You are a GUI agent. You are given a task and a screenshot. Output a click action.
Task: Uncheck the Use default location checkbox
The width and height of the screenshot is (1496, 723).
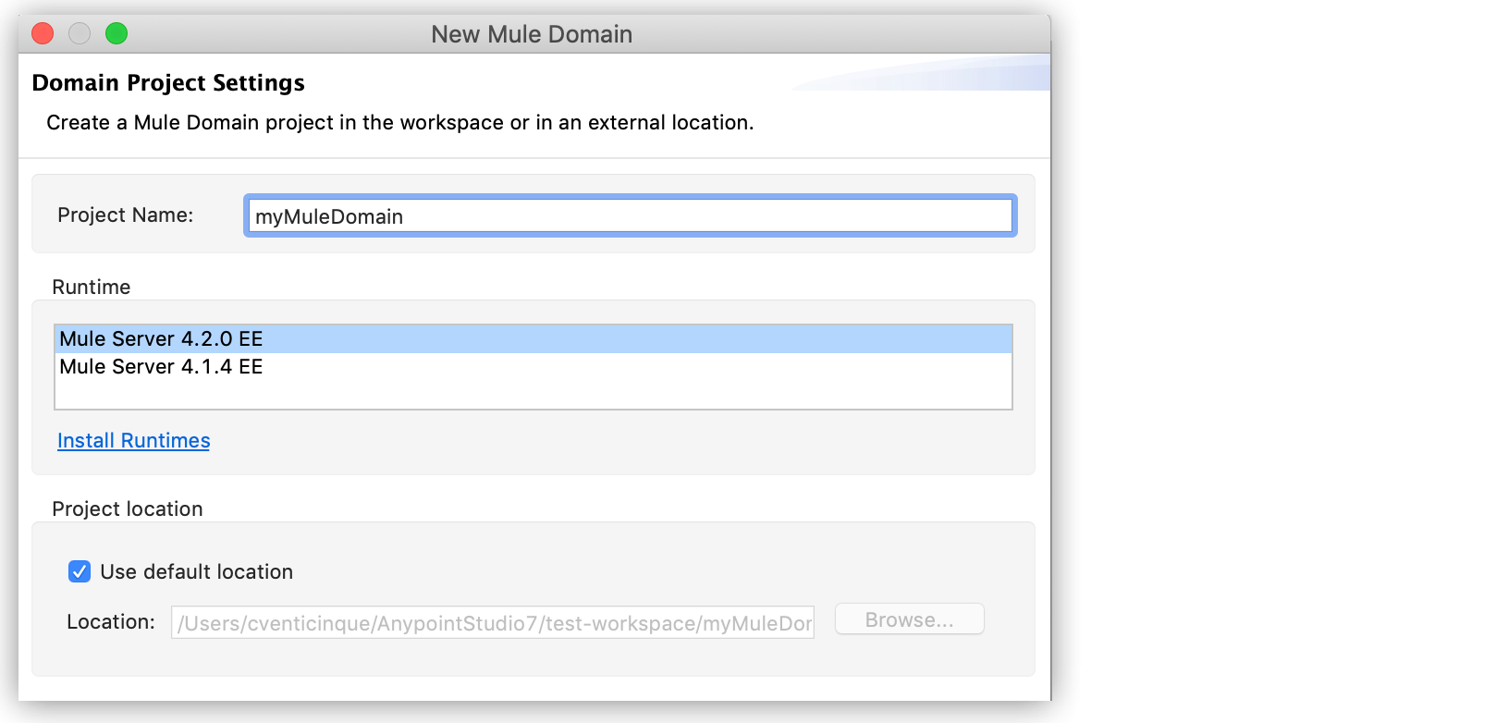(x=80, y=571)
